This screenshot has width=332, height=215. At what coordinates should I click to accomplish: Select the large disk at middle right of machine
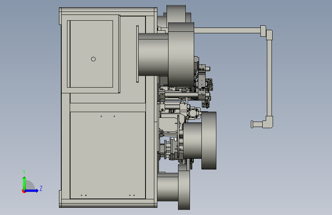click(209, 140)
